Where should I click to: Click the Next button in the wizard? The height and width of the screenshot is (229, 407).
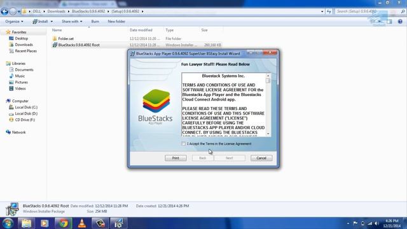click(x=230, y=158)
